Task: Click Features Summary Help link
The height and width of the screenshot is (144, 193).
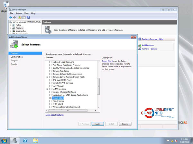Action: click(152, 39)
